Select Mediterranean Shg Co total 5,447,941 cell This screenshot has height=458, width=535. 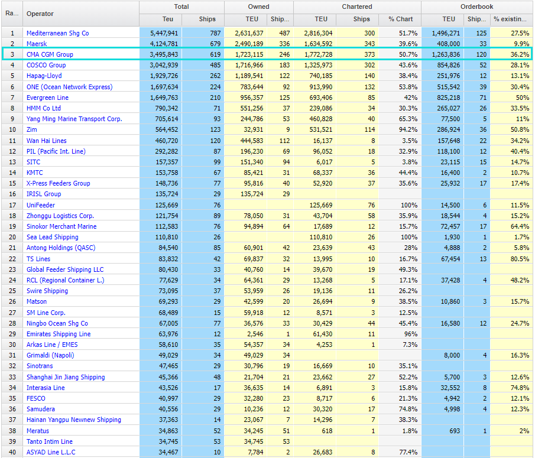tap(160, 33)
